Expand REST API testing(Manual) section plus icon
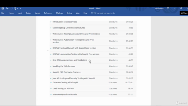This screenshot has width=188, height=106. click(51, 48)
